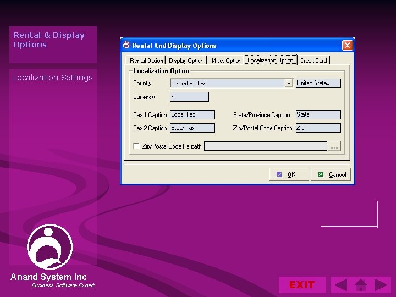Screen dimensions: 396x297
Task: Browse for file with the ellipsis button
Action: coord(334,146)
